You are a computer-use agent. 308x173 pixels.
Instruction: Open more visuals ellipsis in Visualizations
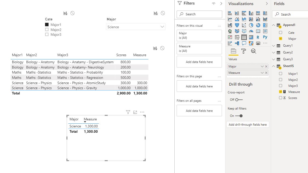point(265,43)
